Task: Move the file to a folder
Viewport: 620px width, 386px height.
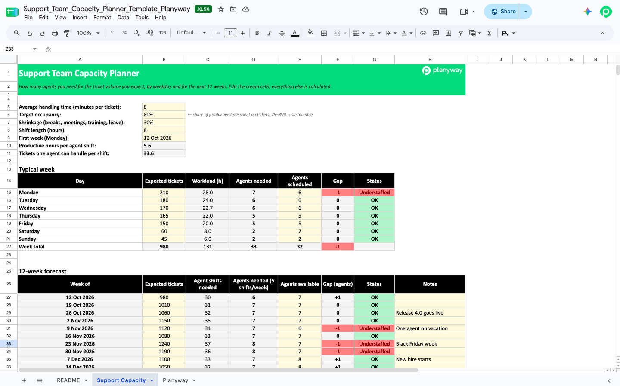Action: (x=233, y=9)
